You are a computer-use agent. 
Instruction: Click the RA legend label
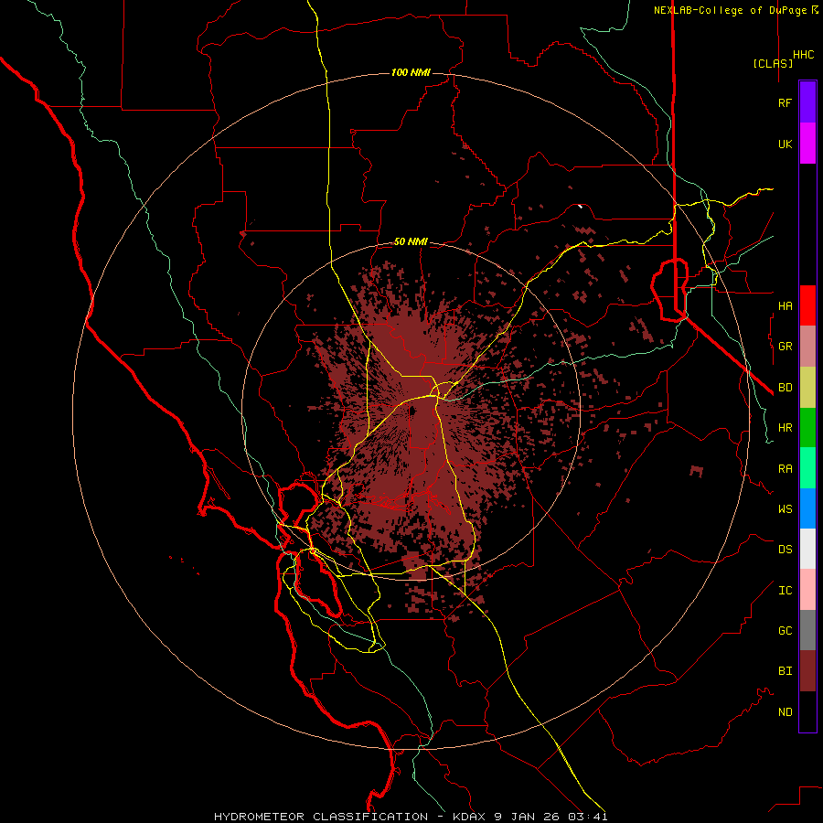(785, 469)
